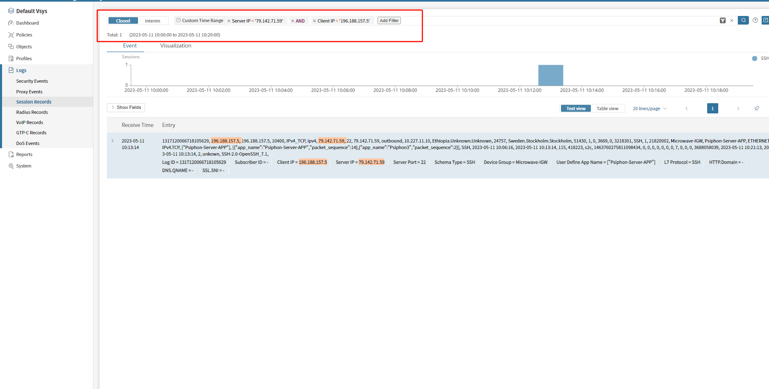This screenshot has width=769, height=389.
Task: Expand the 2023-05-11 10:13:14 log entry row
Action: pos(113,141)
